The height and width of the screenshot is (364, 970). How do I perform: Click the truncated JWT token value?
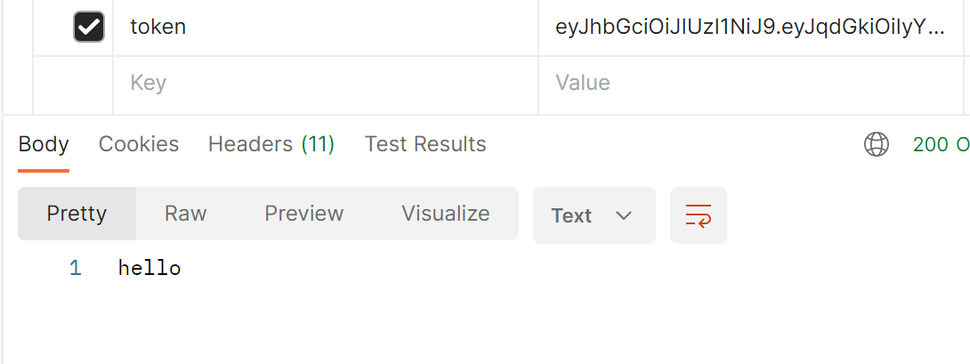point(749,27)
